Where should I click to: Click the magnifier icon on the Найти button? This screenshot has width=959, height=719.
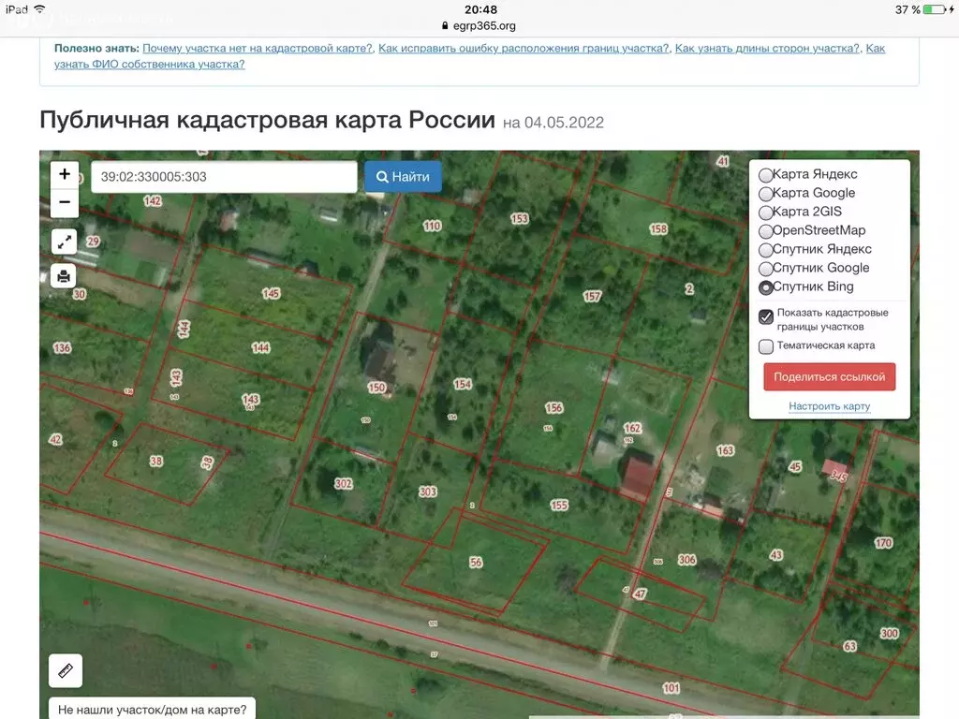[x=381, y=177]
